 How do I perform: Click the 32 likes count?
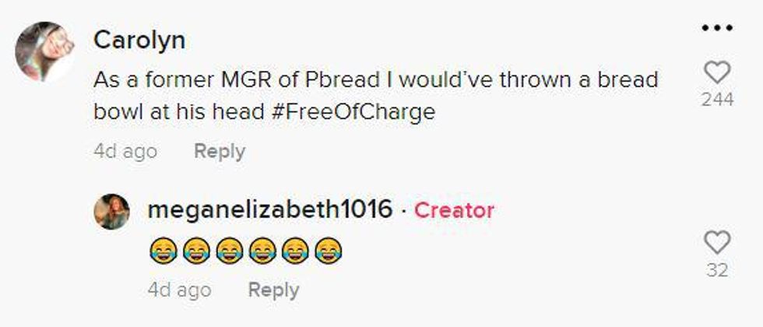click(x=717, y=269)
